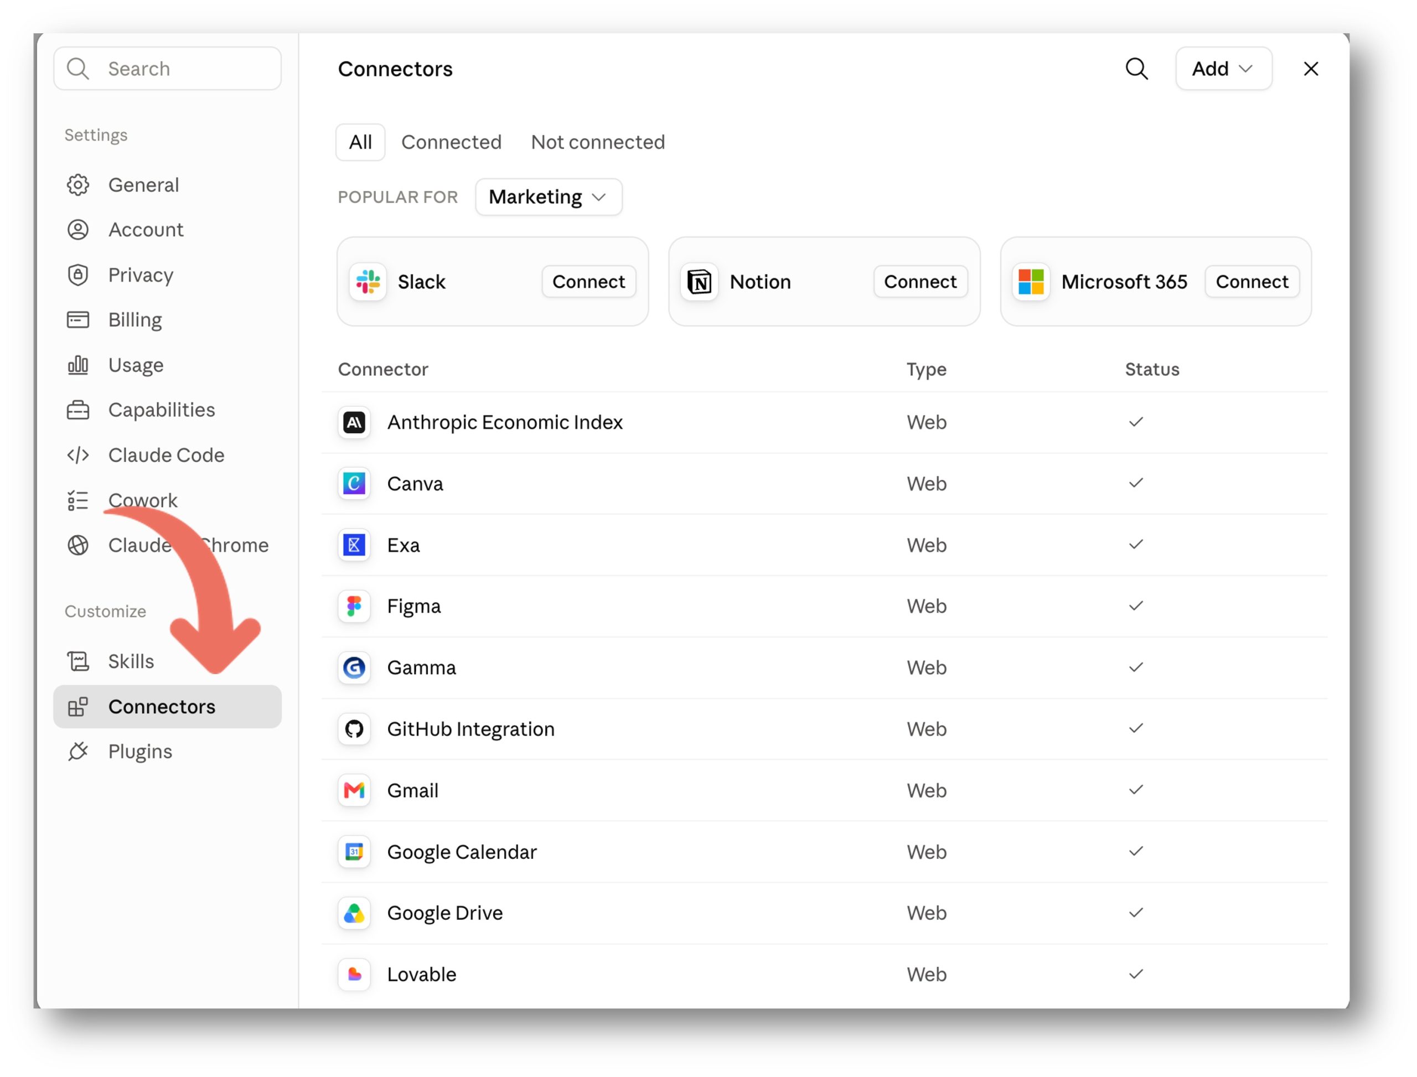Open Claude Code settings

pos(167,455)
